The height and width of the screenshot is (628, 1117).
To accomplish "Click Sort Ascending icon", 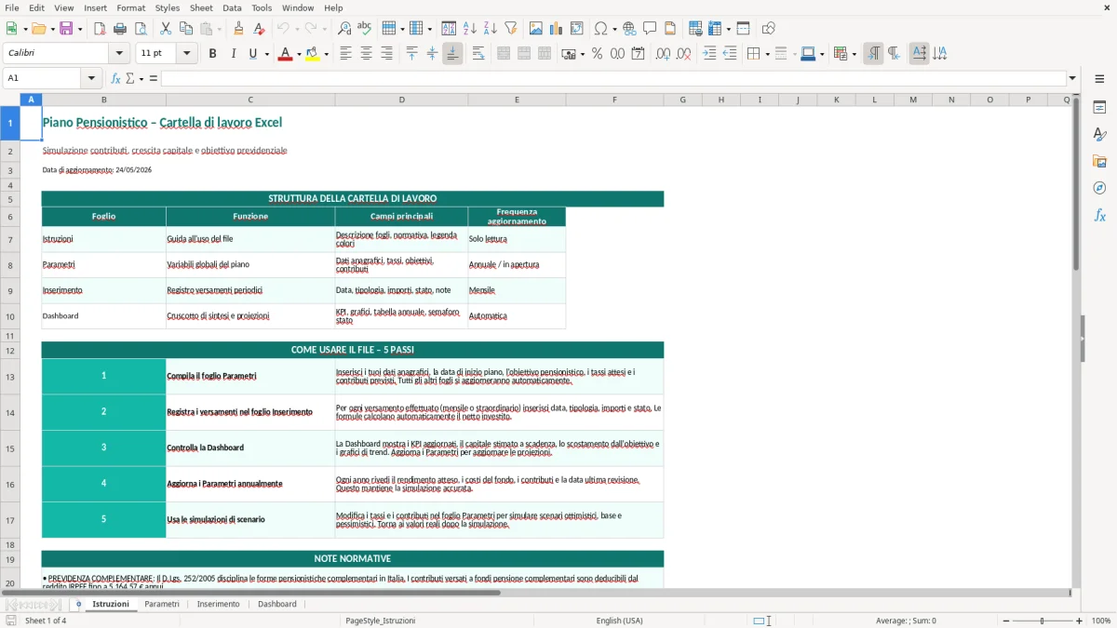I will point(470,29).
